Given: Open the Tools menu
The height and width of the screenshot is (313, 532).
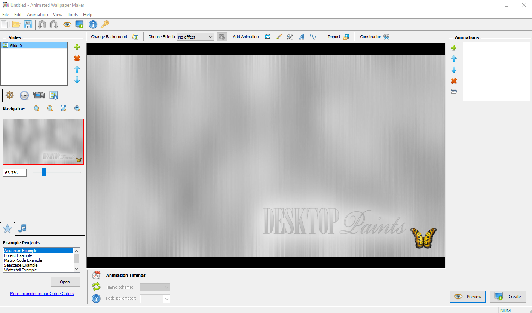Looking at the screenshot, I should (x=73, y=15).
